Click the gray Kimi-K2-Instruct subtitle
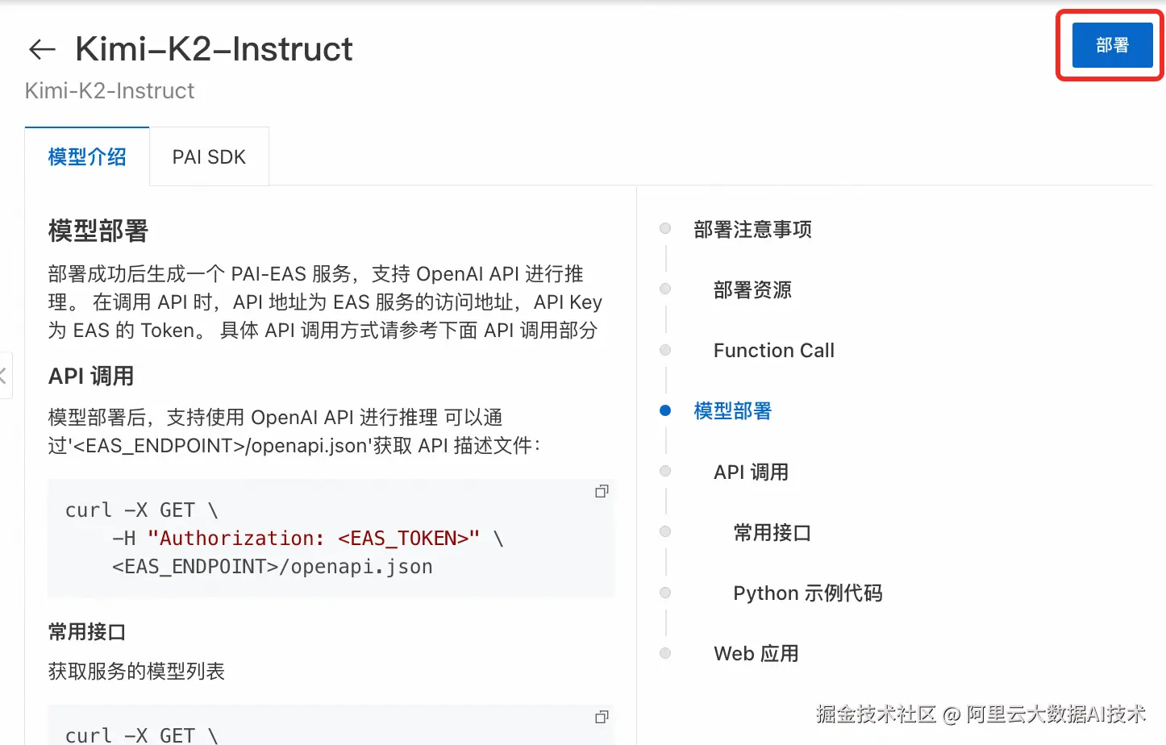Viewport: 1166px width, 745px height. pos(110,90)
